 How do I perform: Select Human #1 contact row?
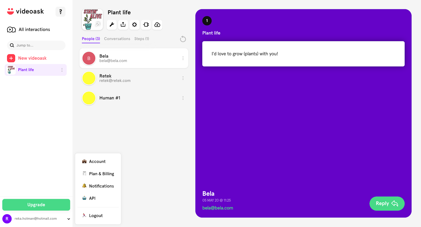coord(134,98)
